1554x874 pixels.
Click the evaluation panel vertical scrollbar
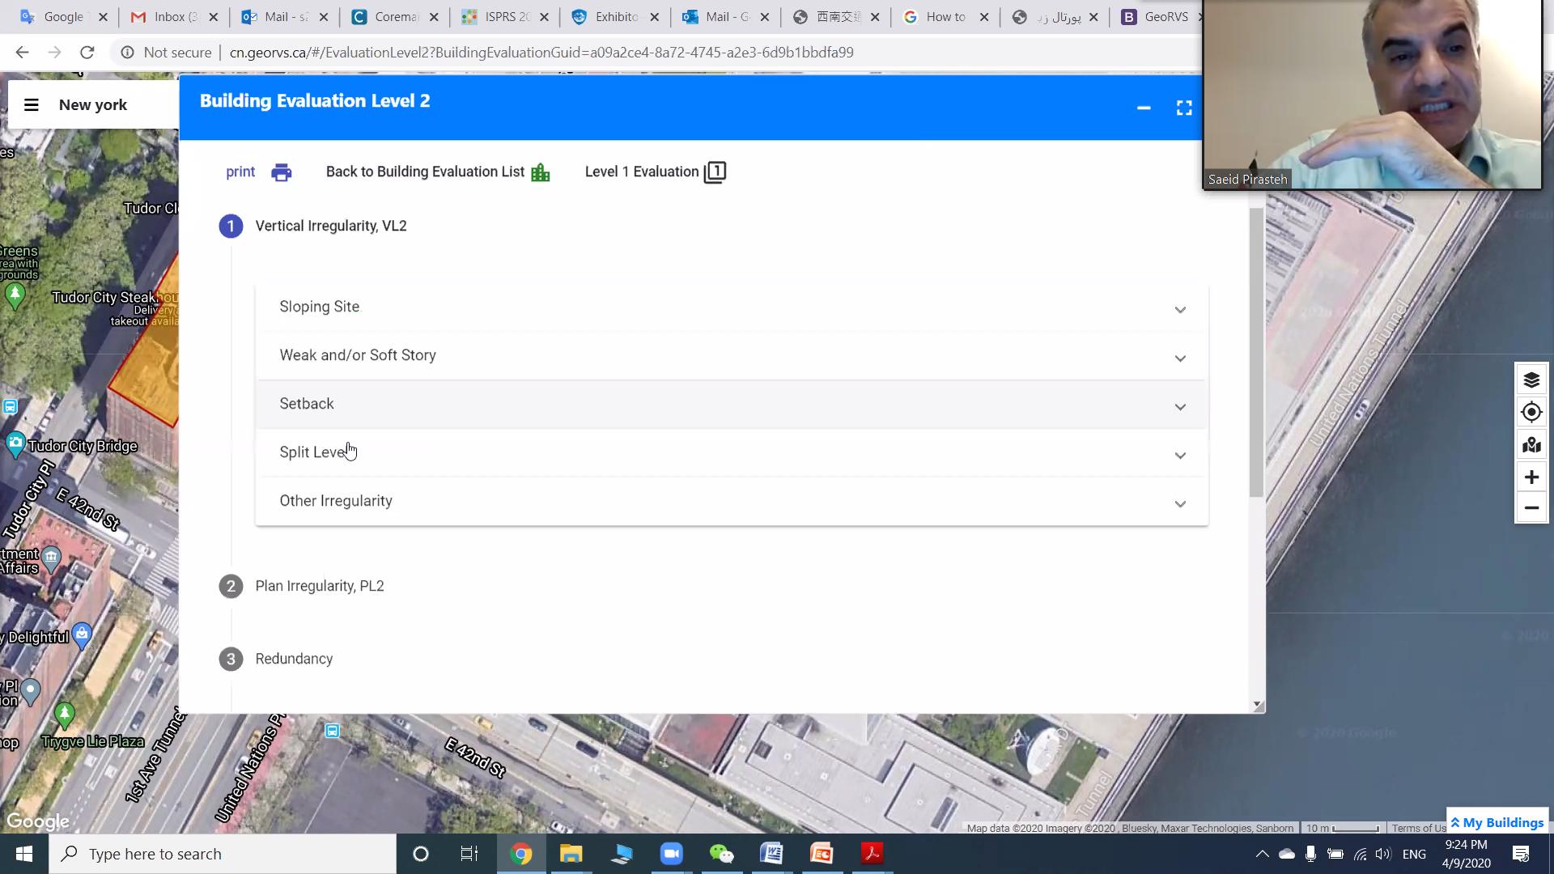pos(1256,352)
